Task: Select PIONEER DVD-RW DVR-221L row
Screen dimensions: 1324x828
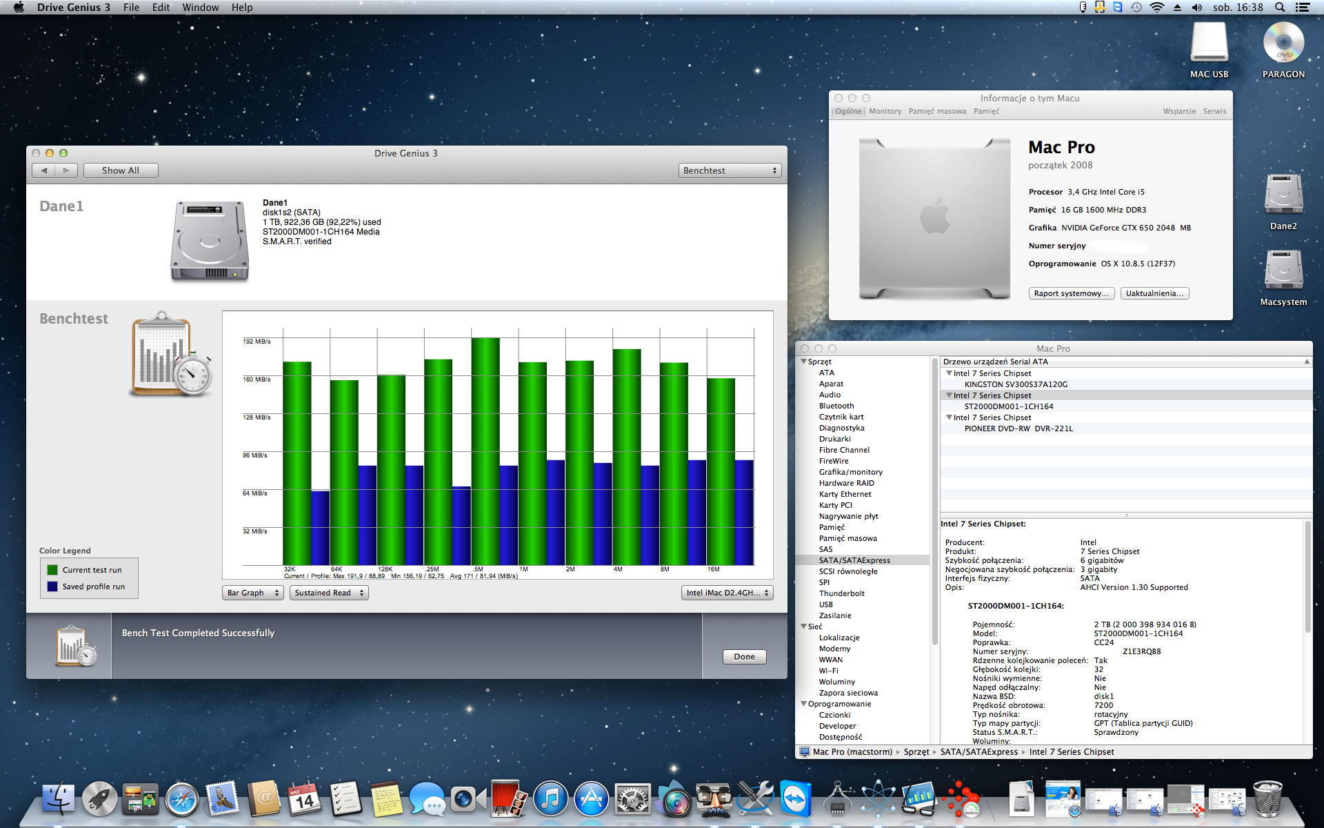Action: point(1126,428)
